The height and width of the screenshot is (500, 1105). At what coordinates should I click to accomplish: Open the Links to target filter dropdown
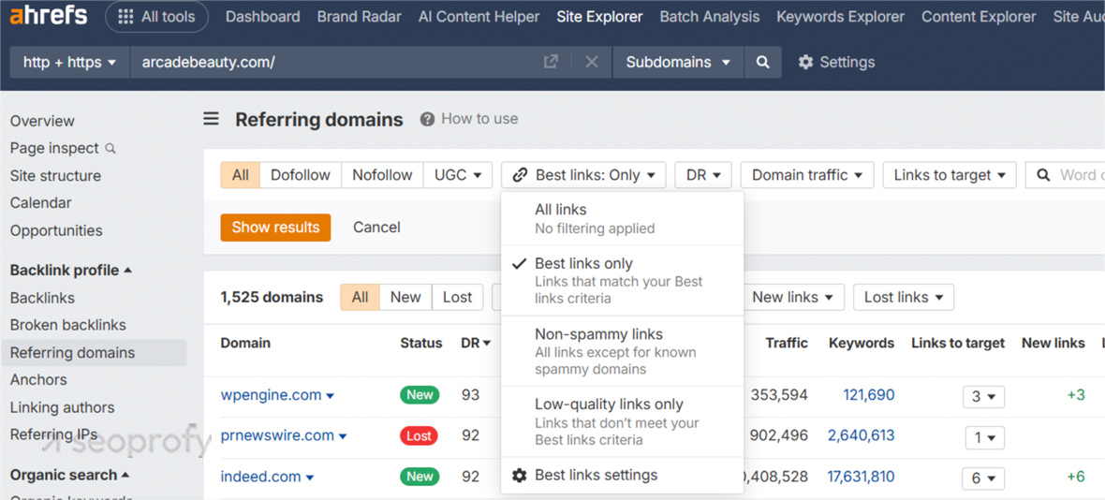(950, 175)
